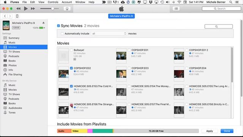Check the COPSHOP.E01 2 checkbox
The height and width of the screenshot is (137, 243).
click(187, 50)
